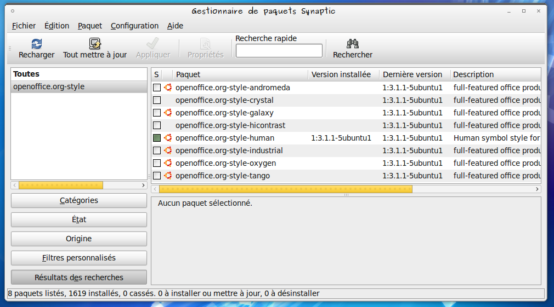Viewport: 554px width, 307px height.
Task: Click the greyed Appliquer checkmark icon
Action: pyautogui.click(x=152, y=44)
